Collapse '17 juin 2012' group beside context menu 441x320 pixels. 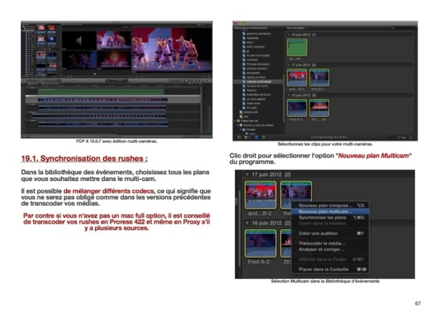(247, 174)
